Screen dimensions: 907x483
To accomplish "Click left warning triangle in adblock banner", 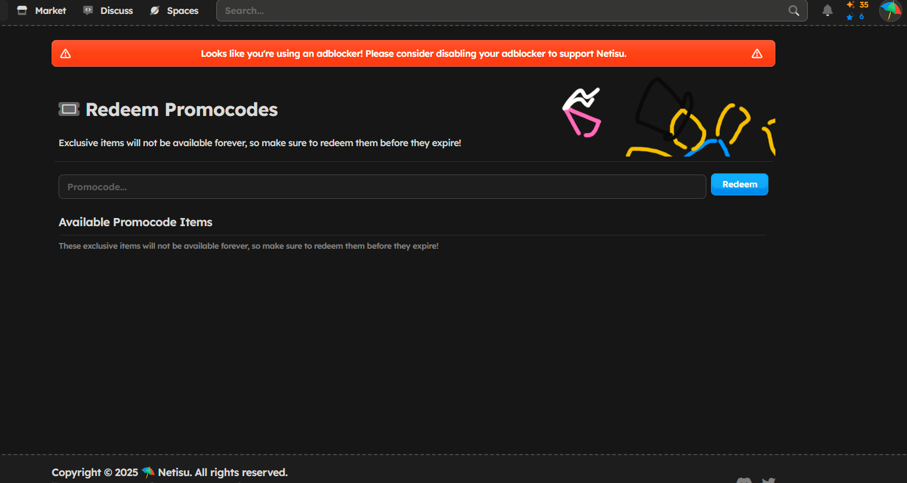I will pos(66,53).
